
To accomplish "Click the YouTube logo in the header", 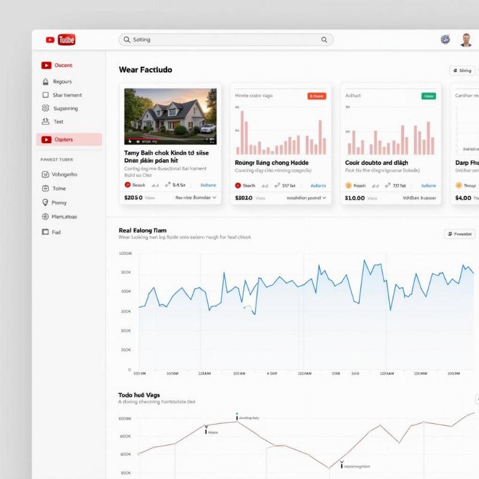I will click(60, 40).
